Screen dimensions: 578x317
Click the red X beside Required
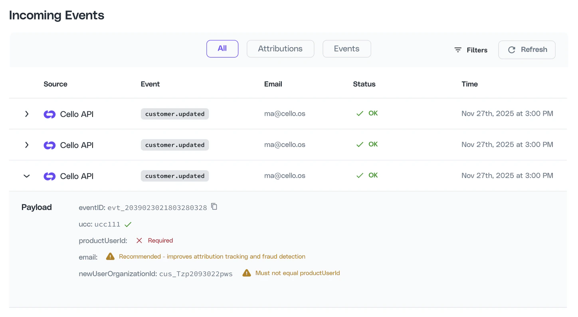click(x=139, y=240)
